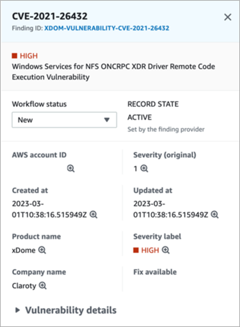The width and height of the screenshot is (240, 327).
Task: Click the magnifier icon beside Created at timestamp
Action: point(93,215)
